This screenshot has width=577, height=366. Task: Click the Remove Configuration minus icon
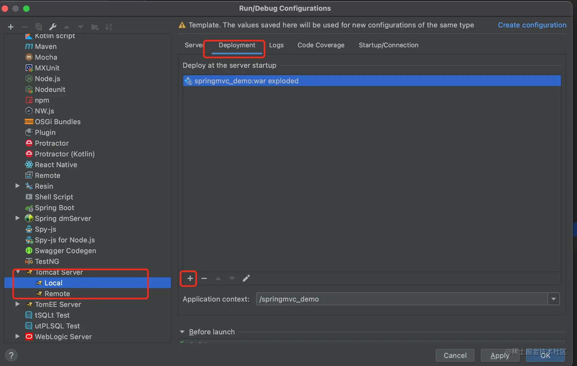25,27
